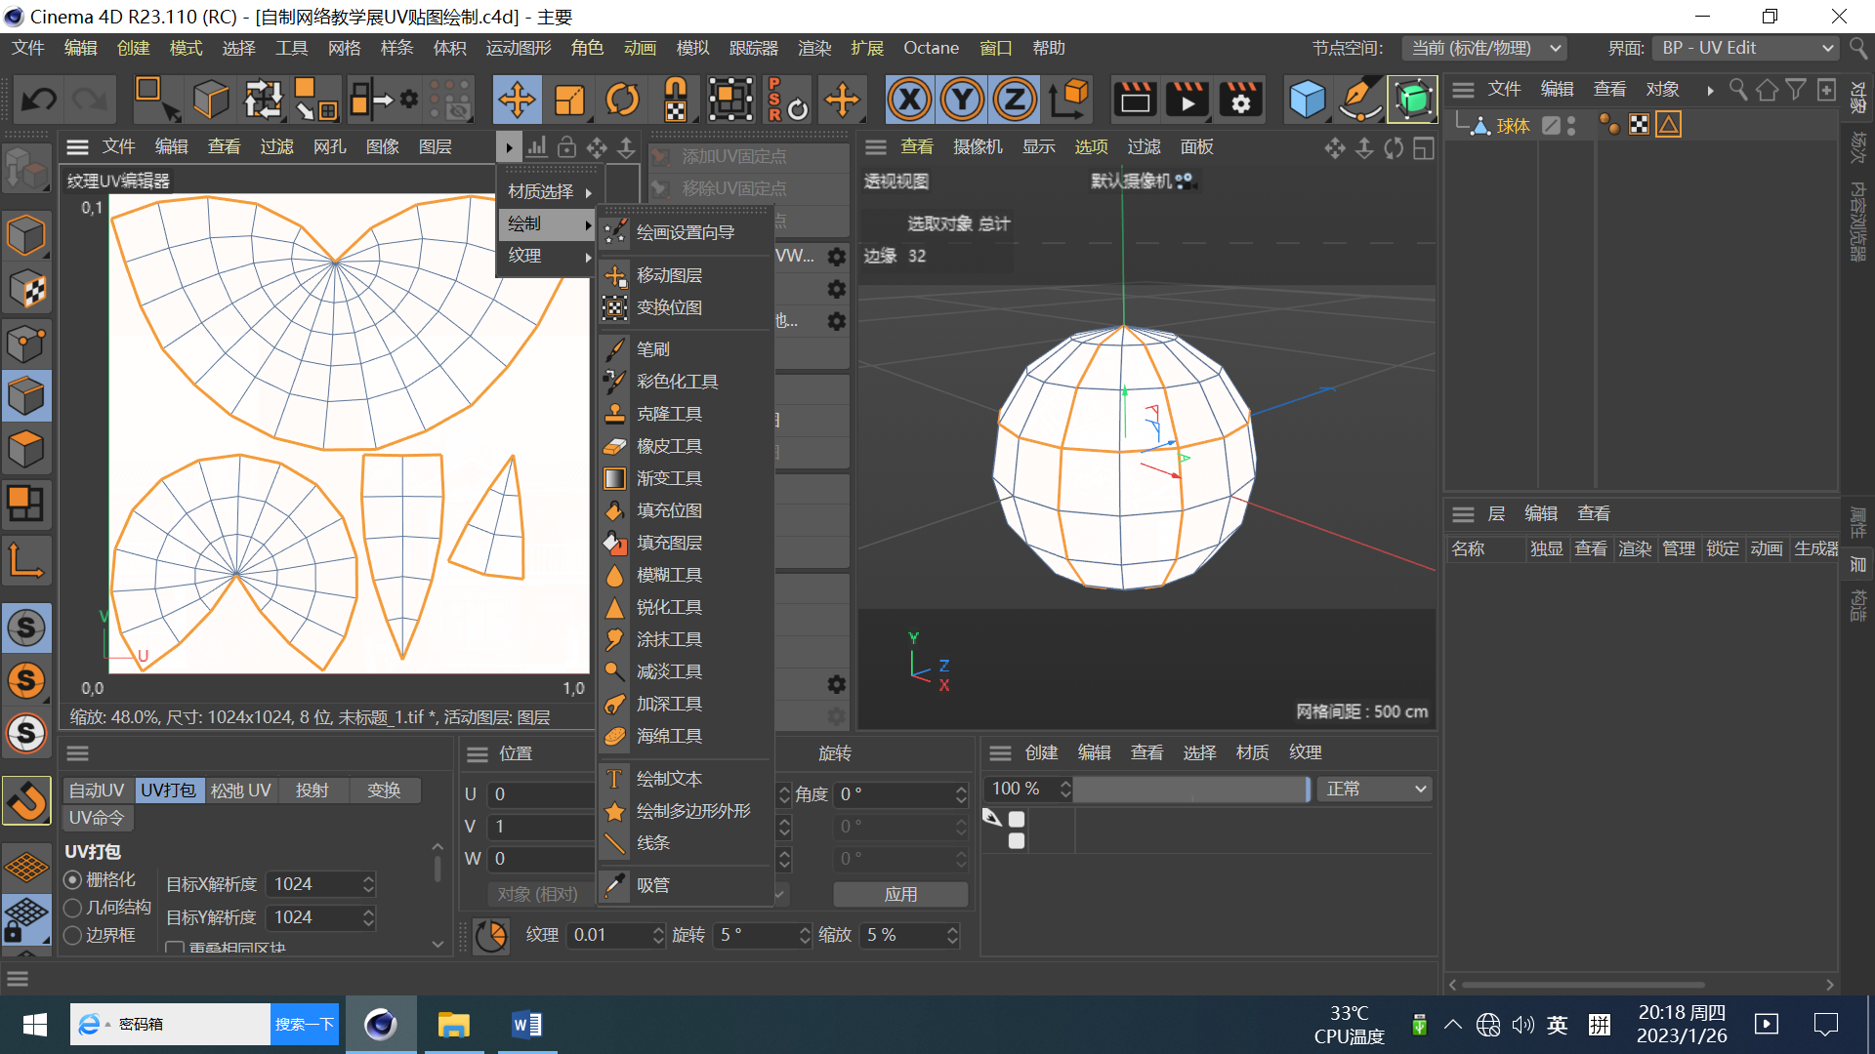Image resolution: width=1875 pixels, height=1054 pixels.
Task: Open the 正常 blend mode dropdown
Action: pyautogui.click(x=1375, y=789)
